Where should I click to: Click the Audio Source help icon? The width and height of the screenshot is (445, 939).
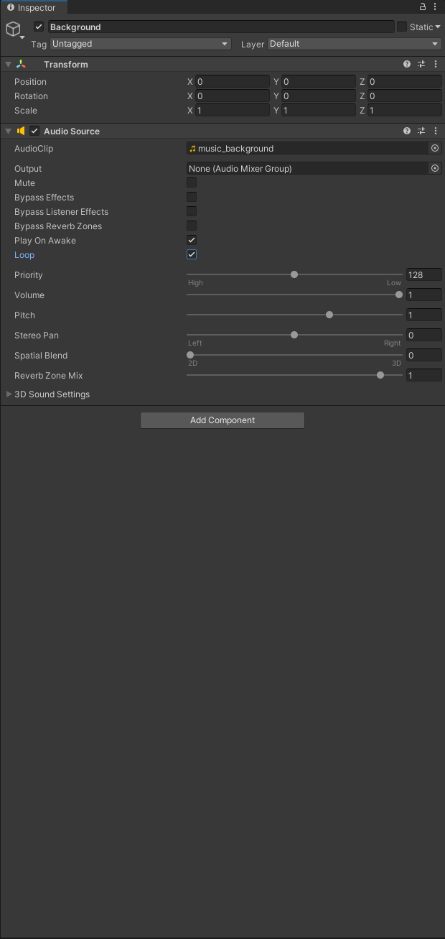(406, 131)
